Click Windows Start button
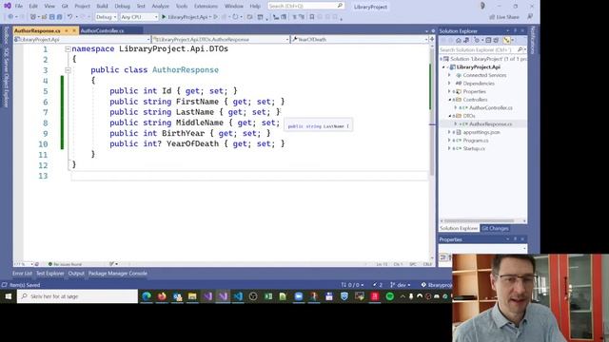The height and width of the screenshot is (342, 609). click(9, 296)
